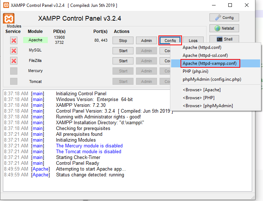Stop the Apache module
The width and height of the screenshot is (263, 201).
(123, 41)
